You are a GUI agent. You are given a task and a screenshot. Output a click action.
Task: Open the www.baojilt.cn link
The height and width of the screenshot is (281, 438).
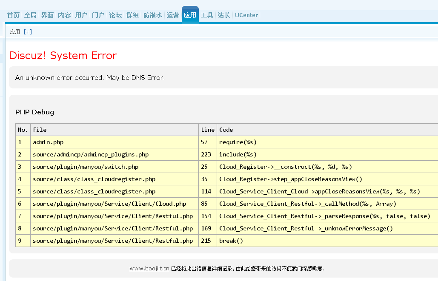[149, 269]
